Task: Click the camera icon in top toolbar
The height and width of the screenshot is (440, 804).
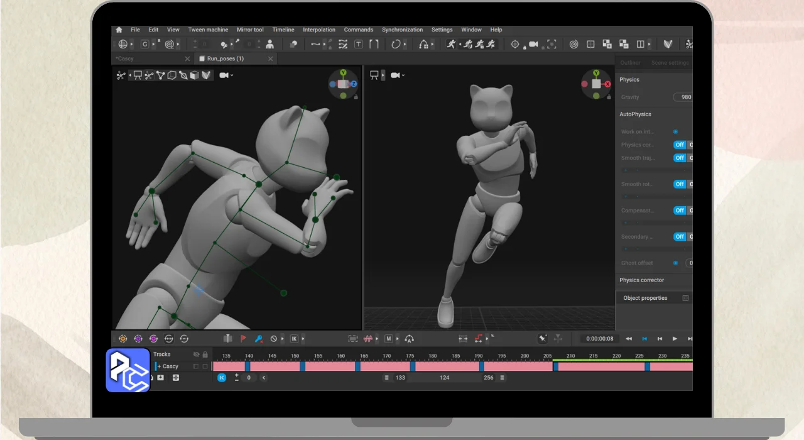Action: point(533,45)
